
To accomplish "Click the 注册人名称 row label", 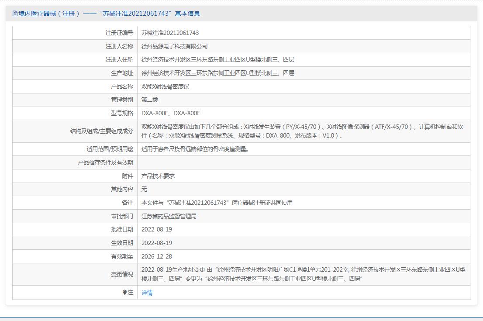I will [119, 46].
